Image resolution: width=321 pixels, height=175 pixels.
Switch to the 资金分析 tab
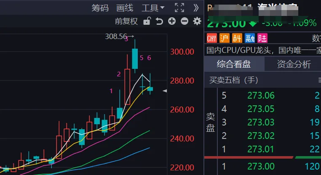point(294,64)
